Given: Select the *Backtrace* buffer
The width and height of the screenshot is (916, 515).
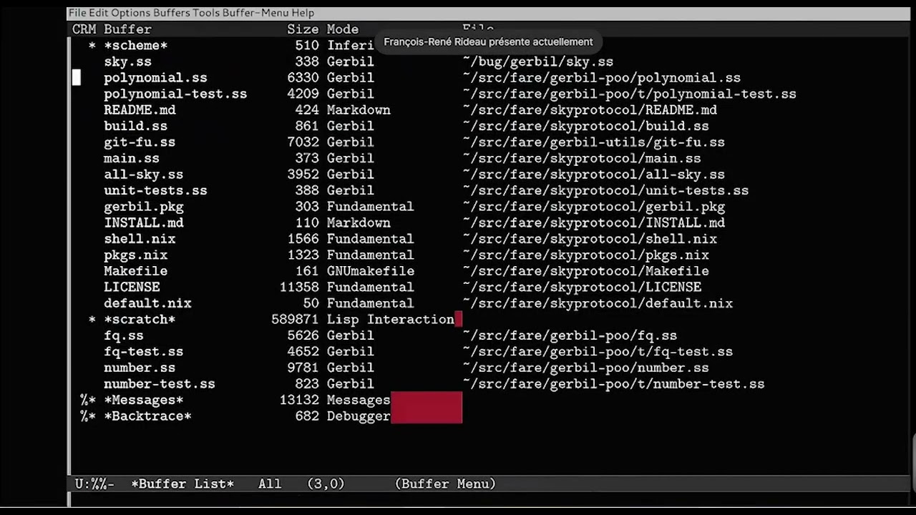Looking at the screenshot, I should (147, 416).
